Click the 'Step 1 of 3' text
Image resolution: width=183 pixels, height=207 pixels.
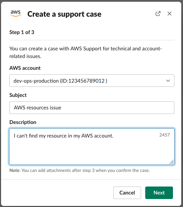[22, 32]
